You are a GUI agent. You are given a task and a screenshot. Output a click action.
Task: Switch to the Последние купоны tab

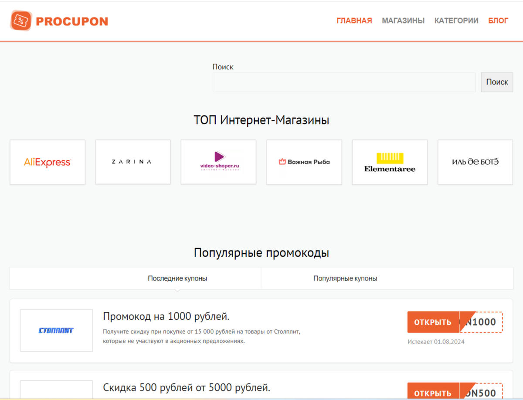click(177, 278)
